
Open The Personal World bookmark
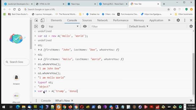(x=66, y=14)
